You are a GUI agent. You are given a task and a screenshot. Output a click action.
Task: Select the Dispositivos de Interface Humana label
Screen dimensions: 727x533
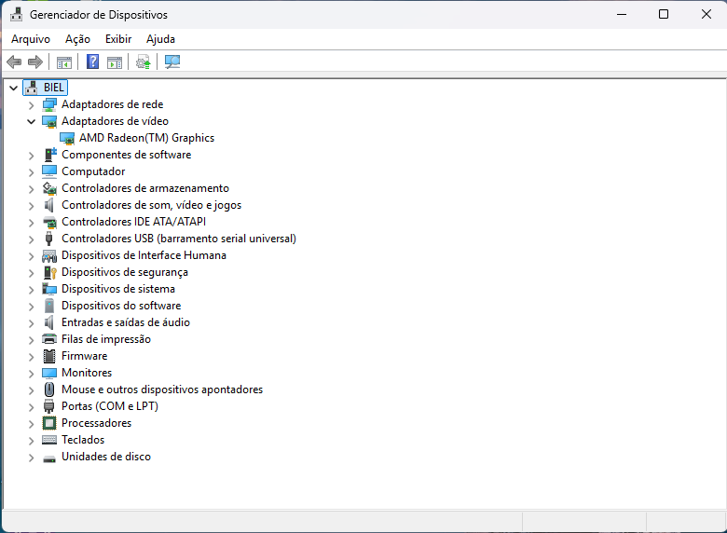[144, 255]
